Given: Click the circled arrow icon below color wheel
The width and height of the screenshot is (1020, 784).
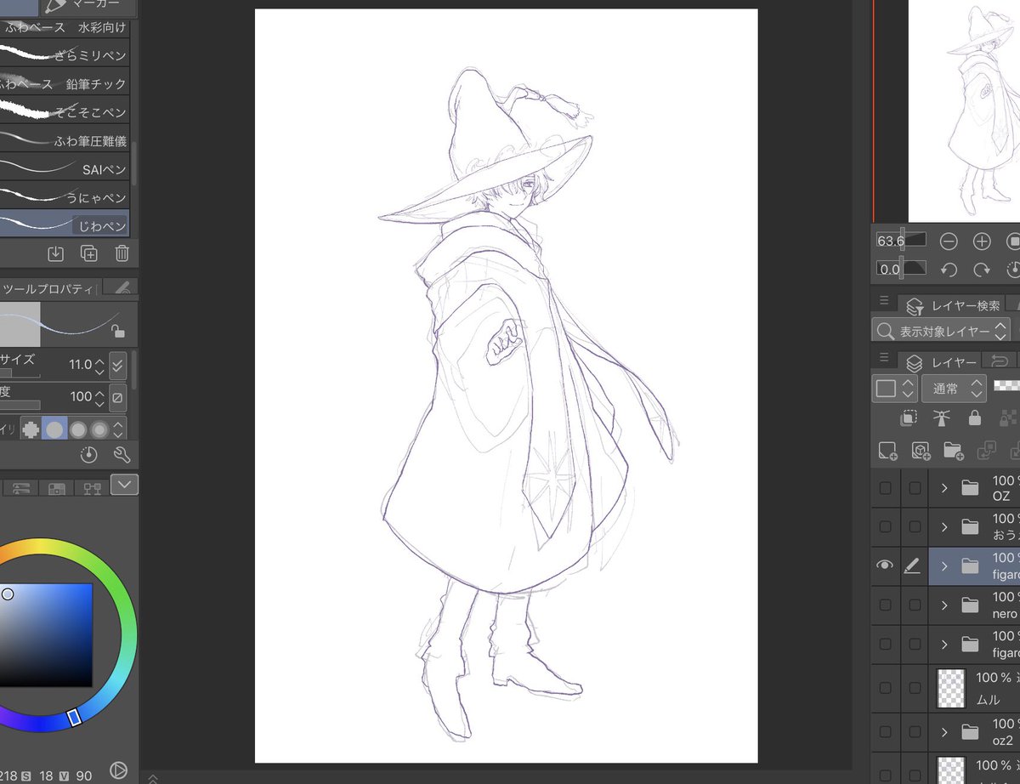Looking at the screenshot, I should (x=119, y=770).
